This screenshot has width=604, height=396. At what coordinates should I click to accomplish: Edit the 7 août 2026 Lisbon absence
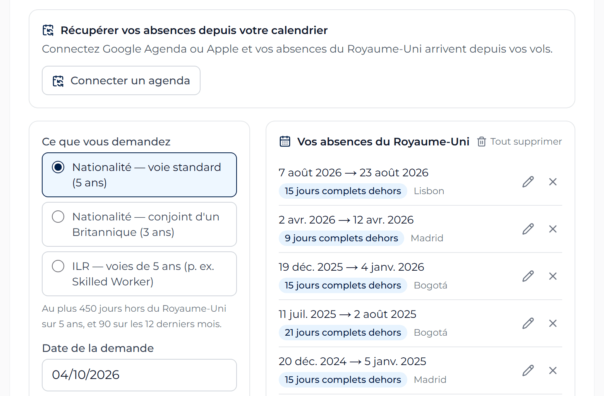(x=528, y=182)
